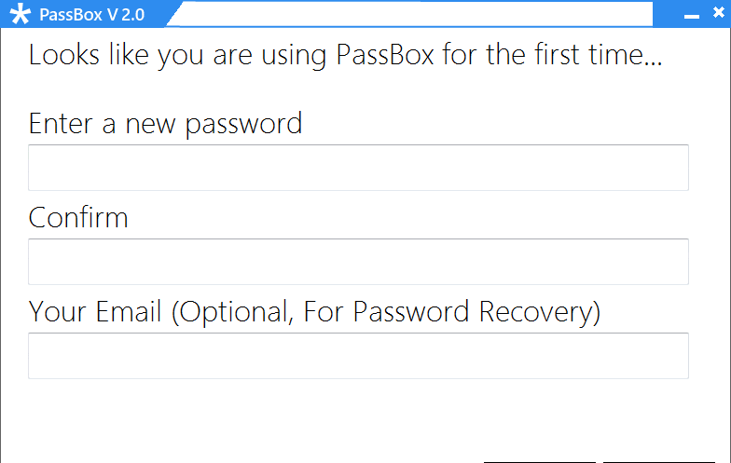
Task: Focus the "Enter a new password" field
Action: 358,168
